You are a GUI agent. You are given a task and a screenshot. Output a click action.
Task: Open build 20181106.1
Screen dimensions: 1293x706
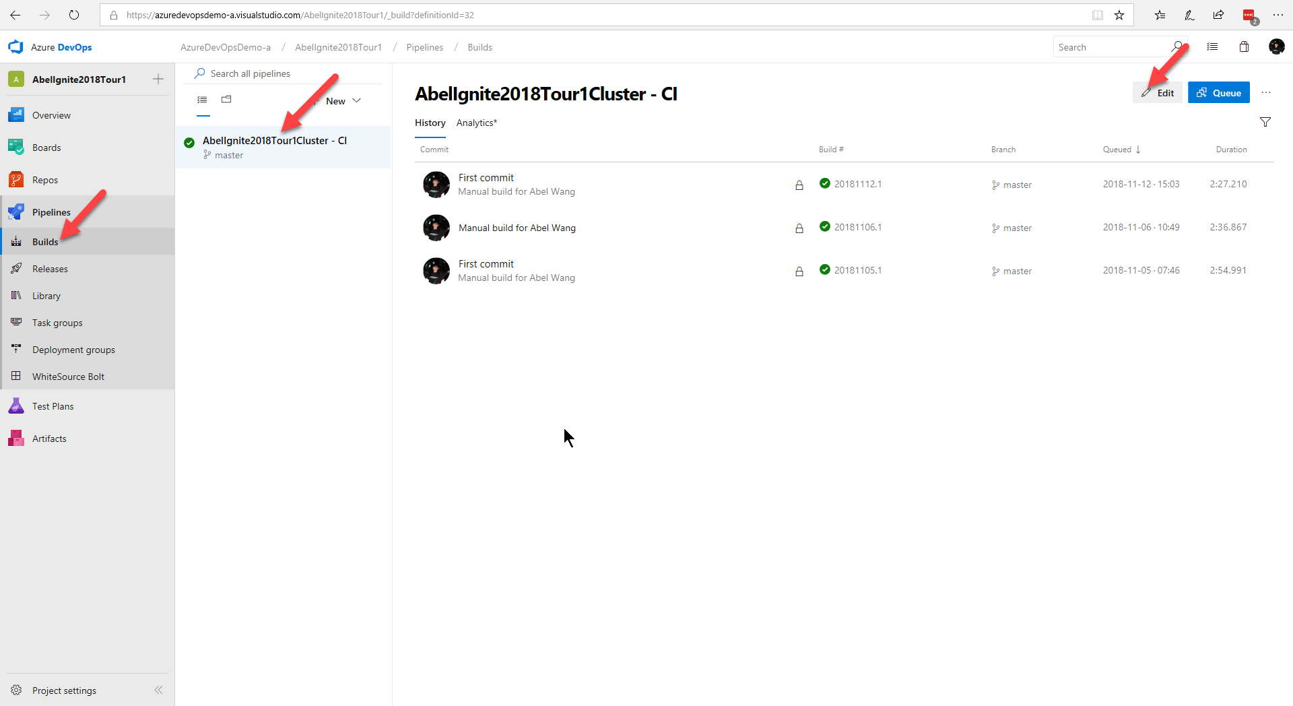pyautogui.click(x=857, y=227)
